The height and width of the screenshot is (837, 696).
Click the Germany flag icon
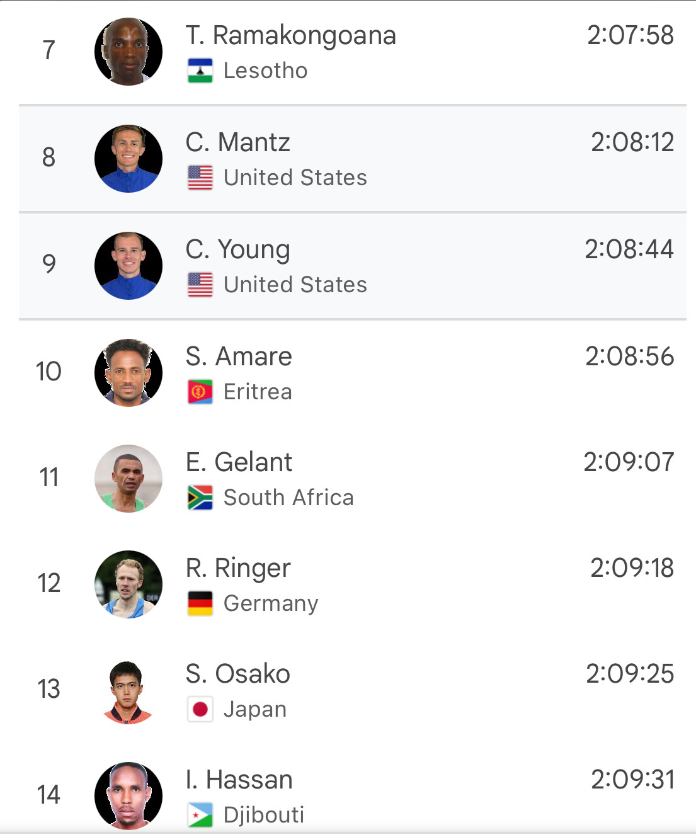tap(200, 603)
